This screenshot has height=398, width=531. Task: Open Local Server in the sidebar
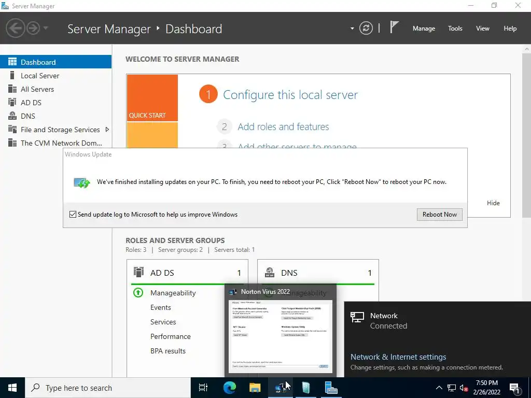[x=55, y=76]
